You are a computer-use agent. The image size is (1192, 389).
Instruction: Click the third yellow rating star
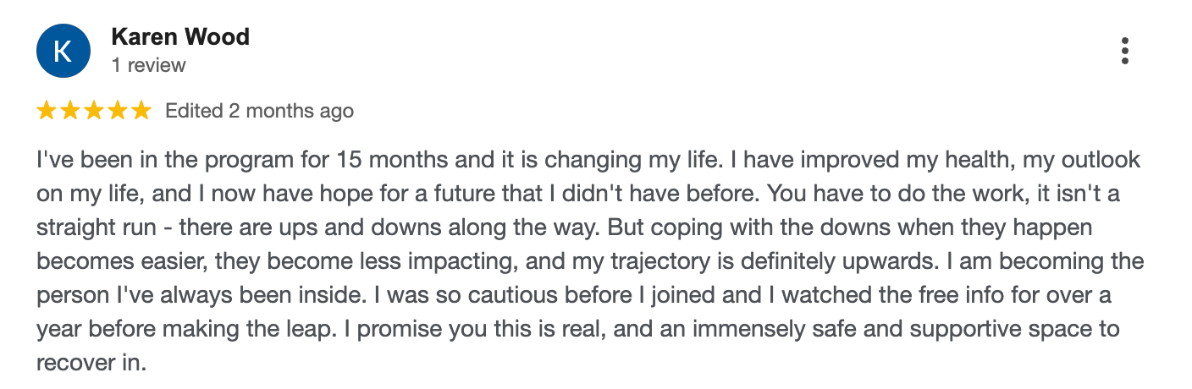(x=94, y=111)
